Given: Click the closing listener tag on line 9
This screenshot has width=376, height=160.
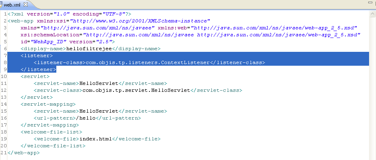Looking at the screenshot, I should 38,69.
